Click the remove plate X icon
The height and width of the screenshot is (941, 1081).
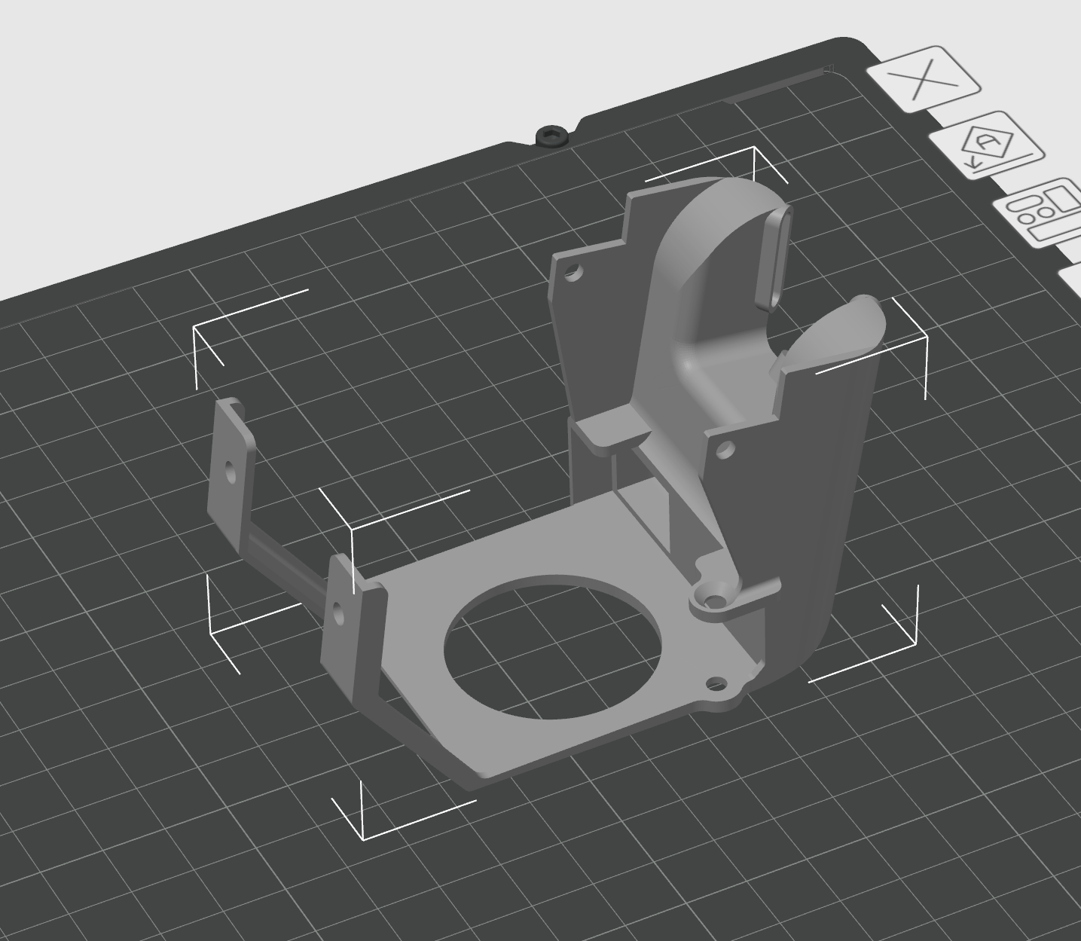point(925,78)
